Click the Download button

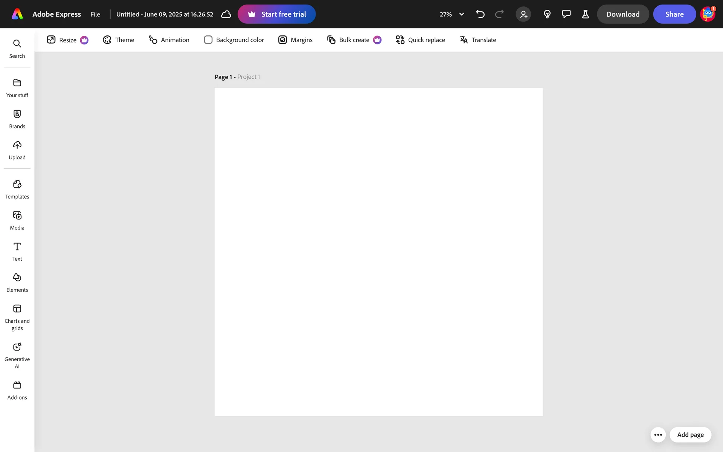point(622,14)
